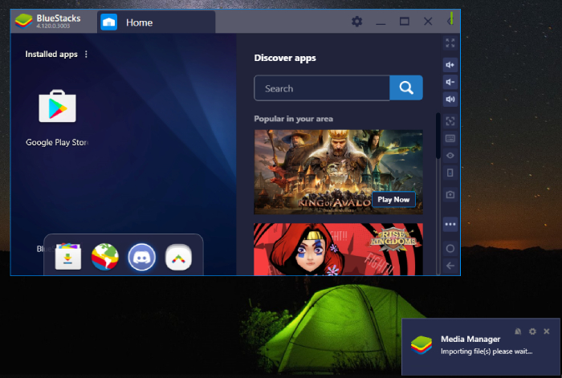Open the App Center dock icon
The image size is (562, 378).
tap(68, 257)
